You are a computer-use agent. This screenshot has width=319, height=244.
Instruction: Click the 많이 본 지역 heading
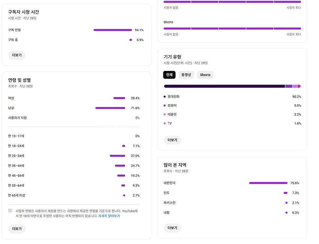click(175, 165)
